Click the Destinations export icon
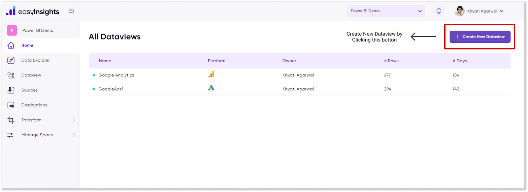The width and height of the screenshot is (528, 192). pos(11,105)
